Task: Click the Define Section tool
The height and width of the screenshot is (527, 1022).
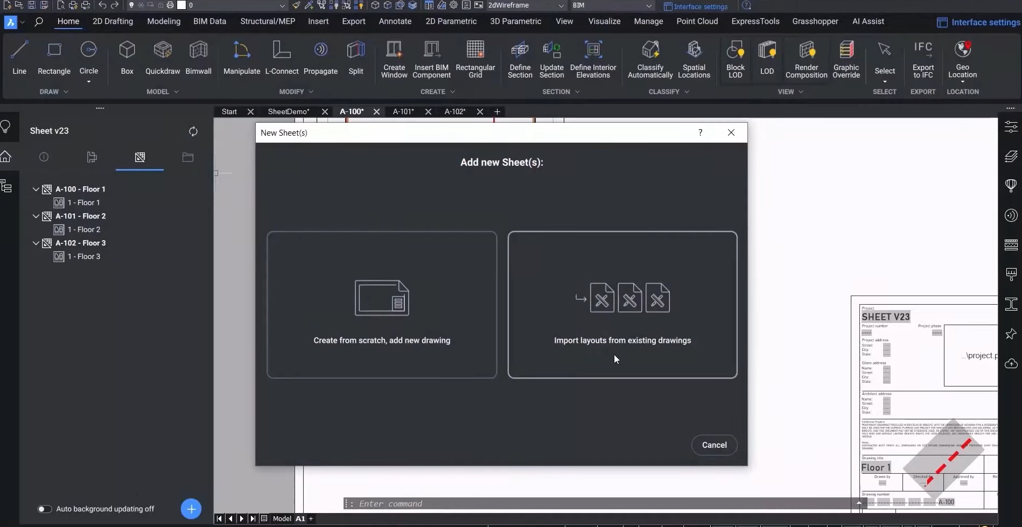Action: 520,59
